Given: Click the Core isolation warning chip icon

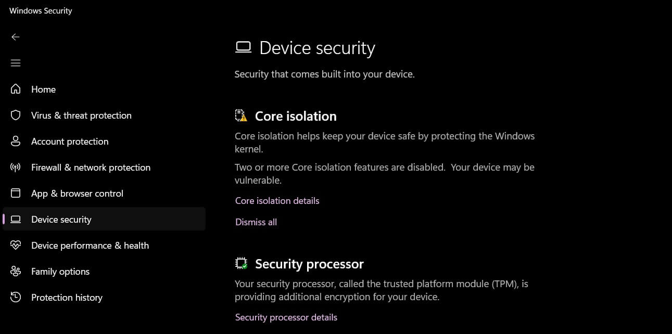Looking at the screenshot, I should coord(241,115).
